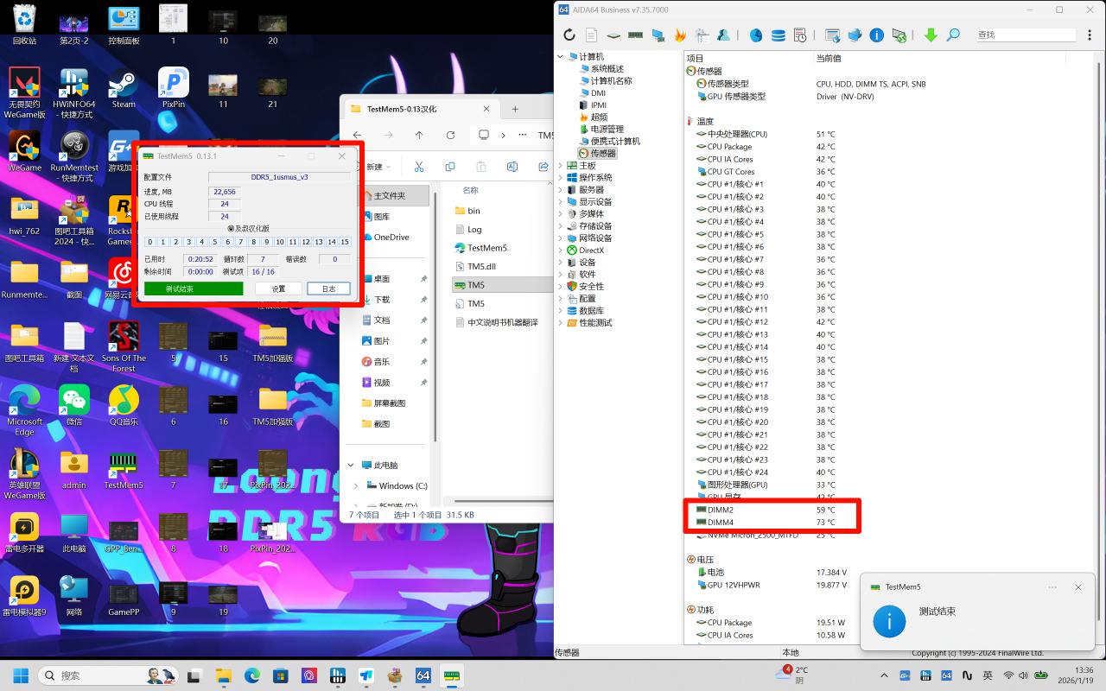Click the share icon in File Explorer toolbar
The height and width of the screenshot is (691, 1106).
tap(543, 167)
